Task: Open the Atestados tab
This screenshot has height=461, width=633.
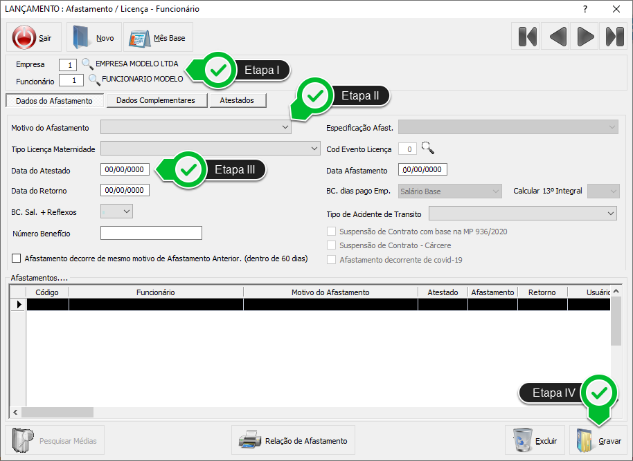Action: click(237, 101)
